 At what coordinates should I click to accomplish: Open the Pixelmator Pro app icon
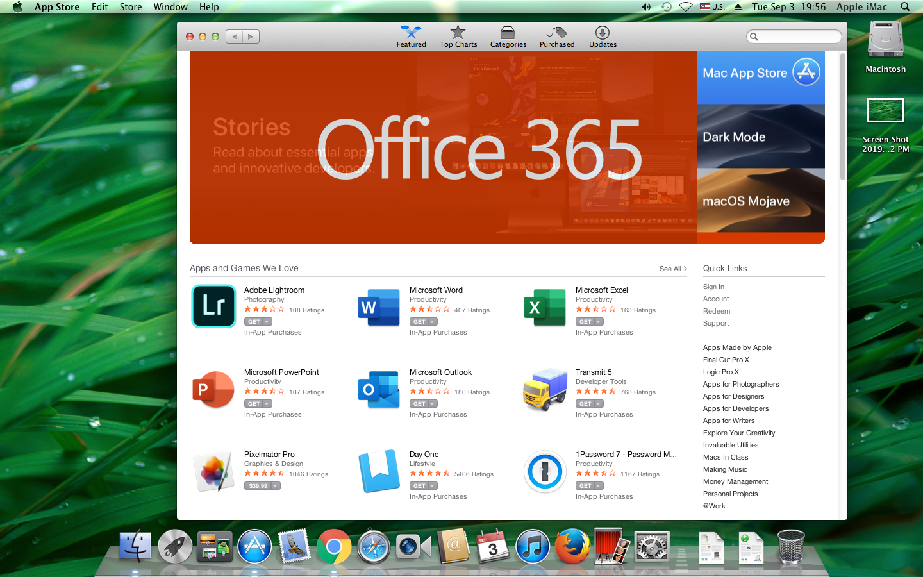[x=213, y=471]
